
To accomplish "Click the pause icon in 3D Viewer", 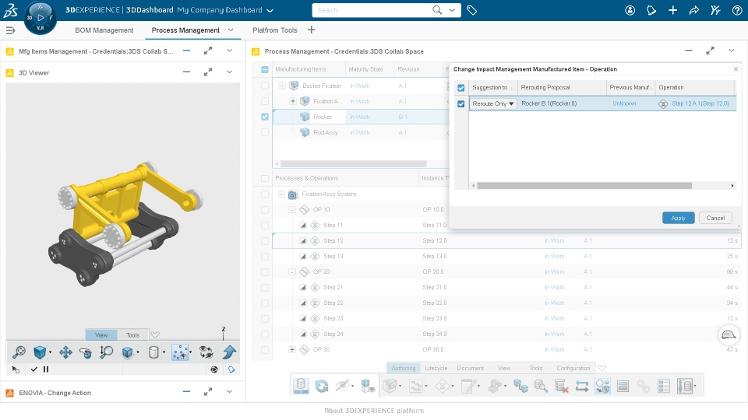I will coord(46,369).
